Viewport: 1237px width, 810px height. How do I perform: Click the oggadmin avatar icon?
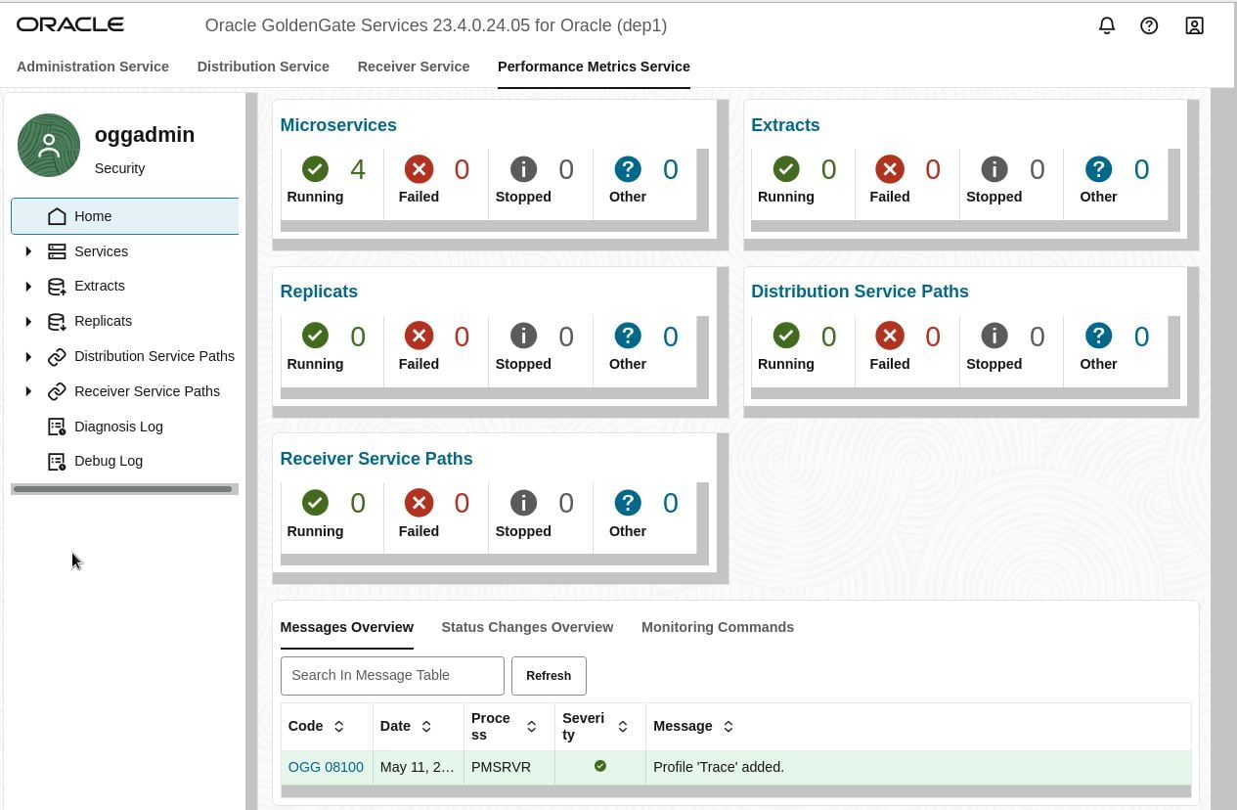49,145
